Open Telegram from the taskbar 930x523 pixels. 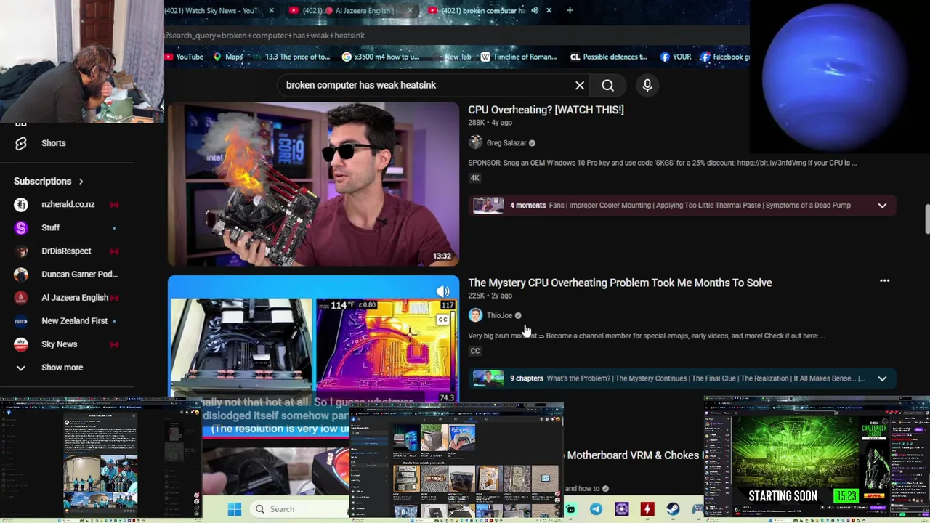pos(596,509)
